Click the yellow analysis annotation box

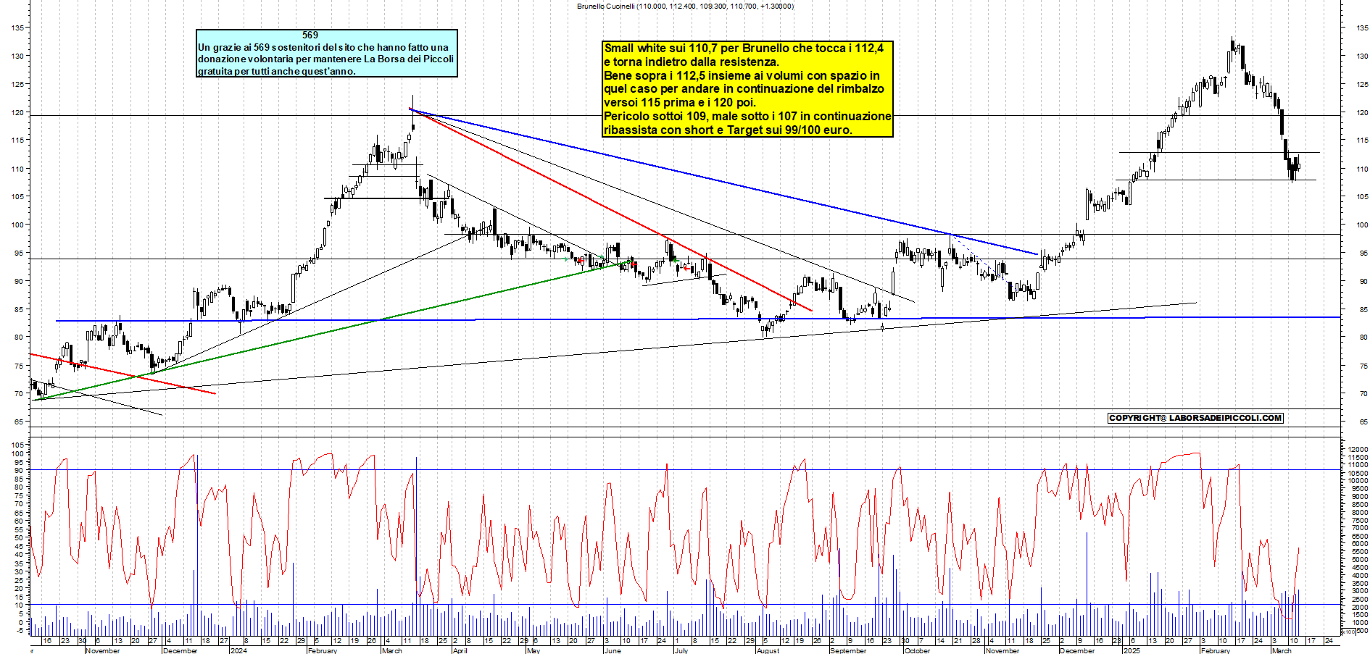point(747,89)
